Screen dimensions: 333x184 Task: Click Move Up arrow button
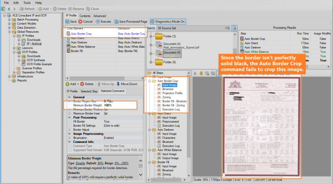point(106,84)
